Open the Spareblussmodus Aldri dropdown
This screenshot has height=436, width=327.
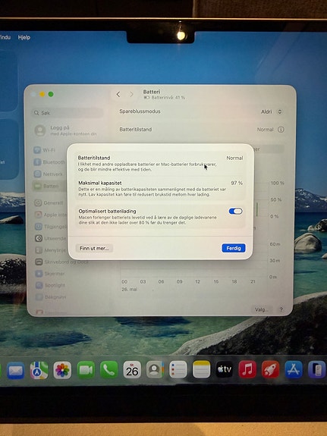(x=272, y=111)
